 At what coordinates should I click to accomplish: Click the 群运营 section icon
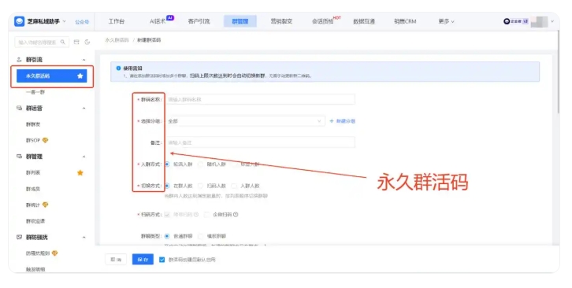coord(20,109)
